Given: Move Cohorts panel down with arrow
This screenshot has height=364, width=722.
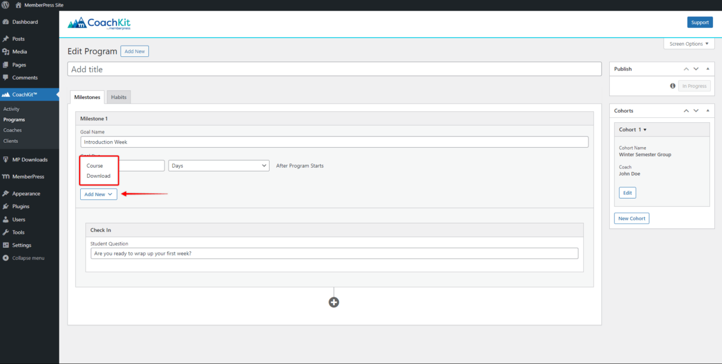Looking at the screenshot, I should tap(696, 111).
